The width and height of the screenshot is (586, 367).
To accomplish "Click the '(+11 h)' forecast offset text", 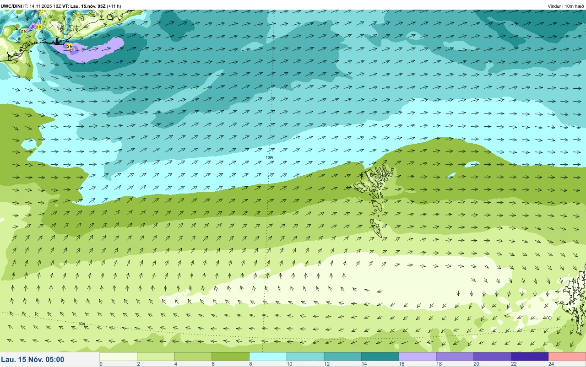I will [x=114, y=6].
